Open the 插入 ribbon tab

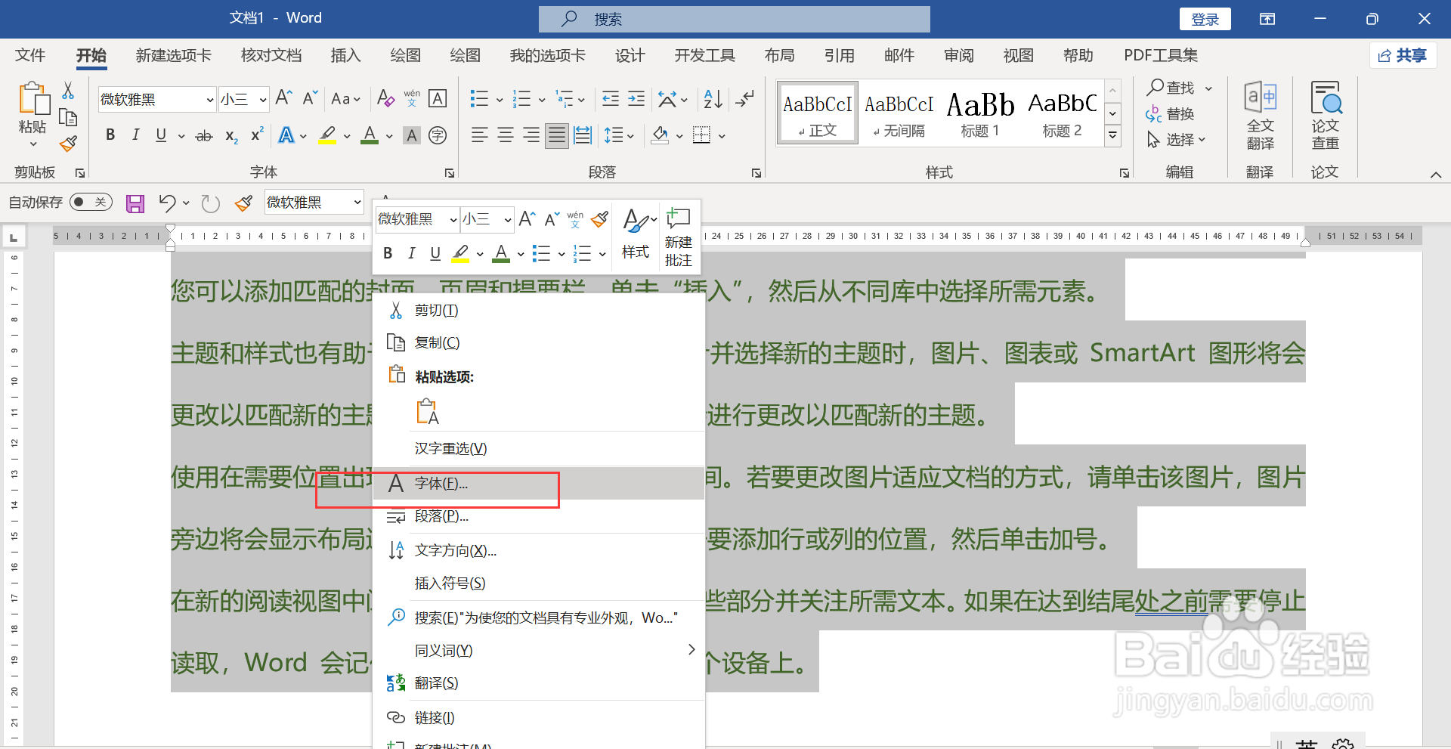pos(345,55)
